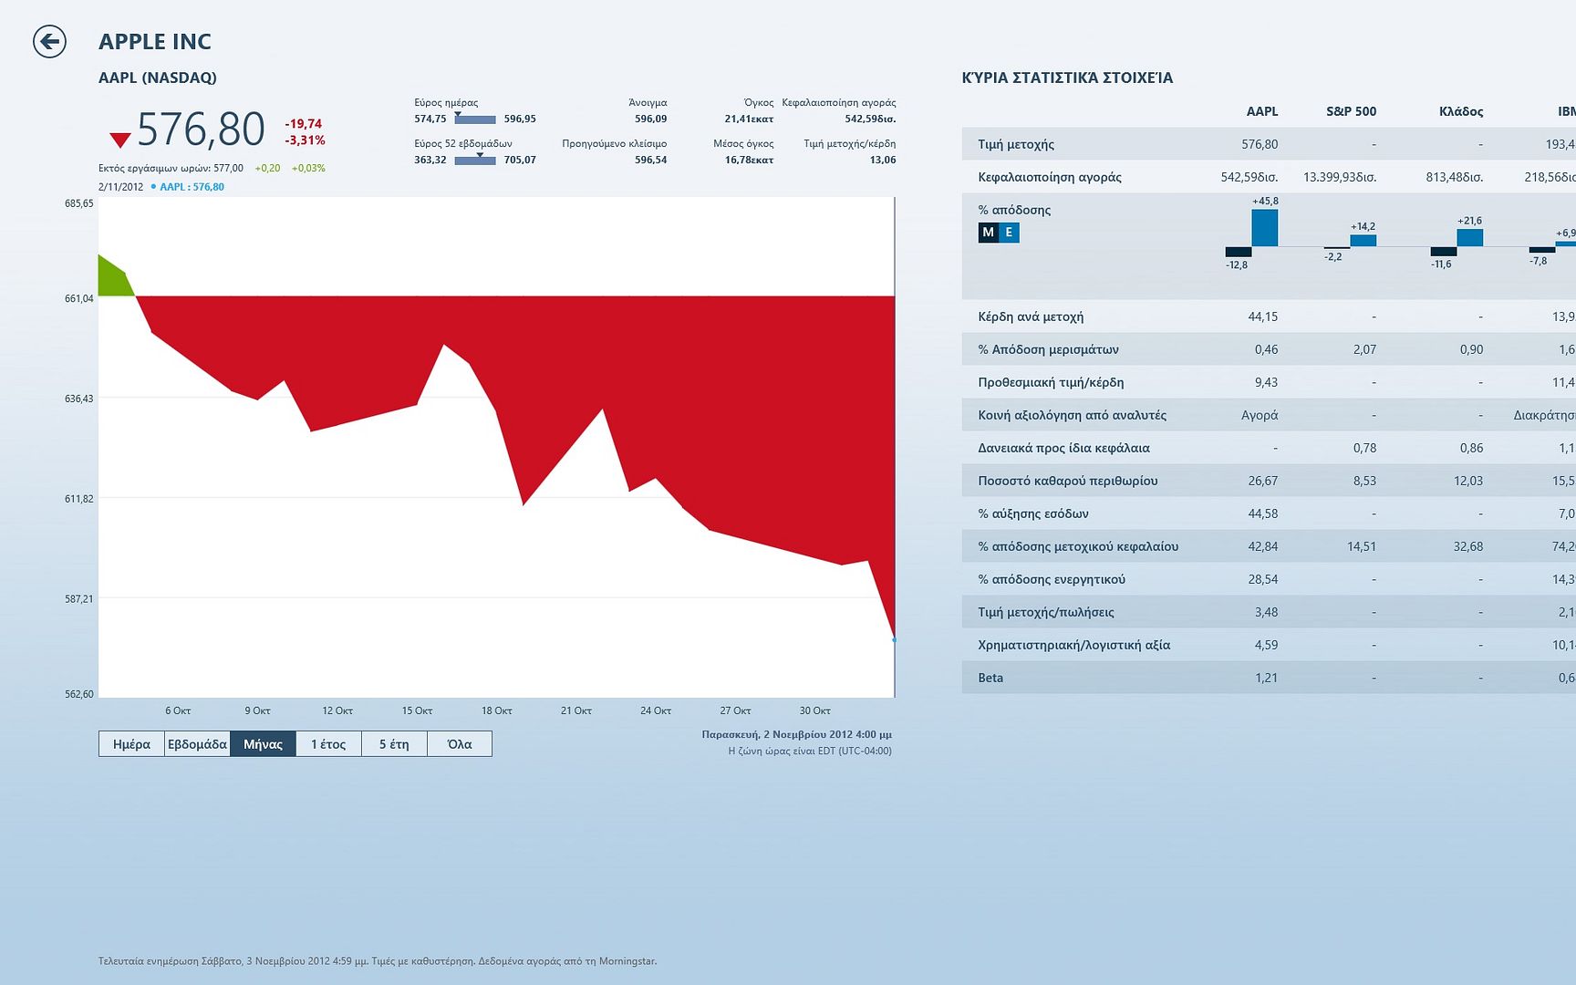Image resolution: width=1576 pixels, height=985 pixels.
Task: Switch chart to 5 έτη range
Action: point(394,744)
